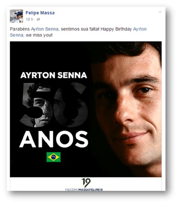
Task: Click the Brazil flag icon in image
Action: (x=53, y=157)
